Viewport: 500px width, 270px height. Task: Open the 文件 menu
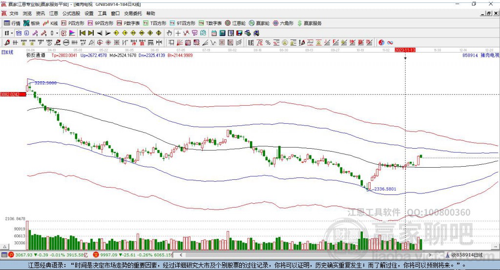[14, 13]
